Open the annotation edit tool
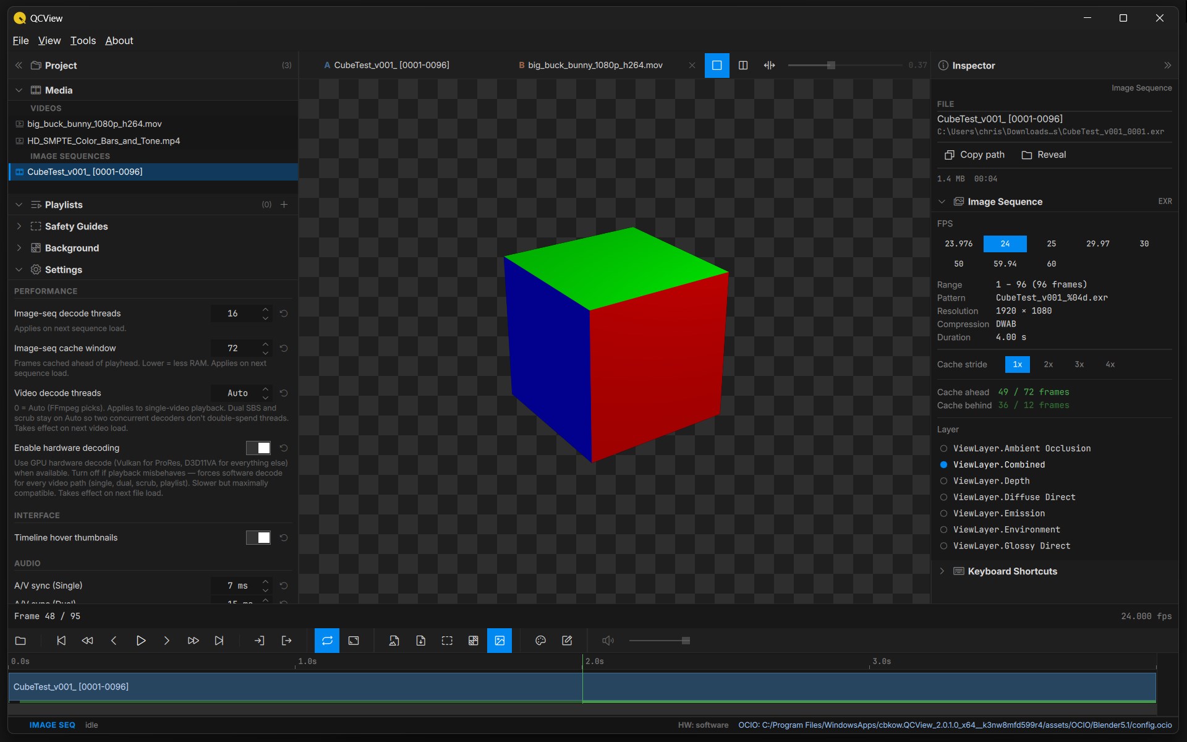Image resolution: width=1187 pixels, height=742 pixels. coord(567,641)
